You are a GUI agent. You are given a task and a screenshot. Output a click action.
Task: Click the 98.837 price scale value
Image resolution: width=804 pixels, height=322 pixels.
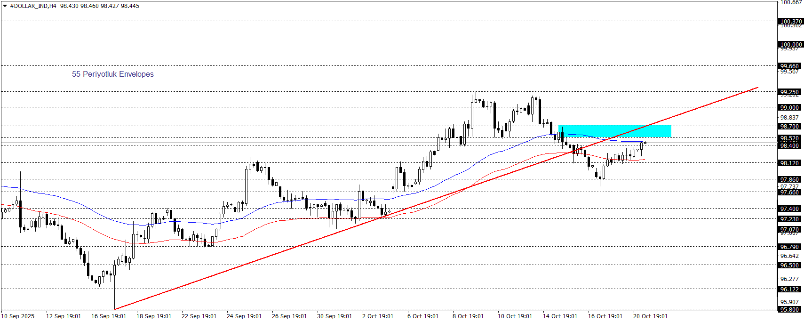(789, 118)
